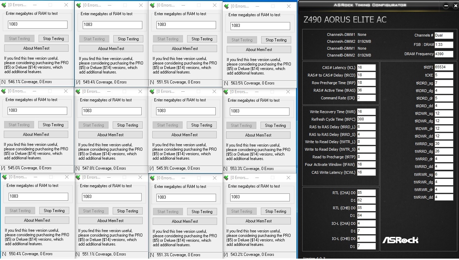
Task: Open About MemTest in the 551.3% coverage window
Action: (x=185, y=221)
